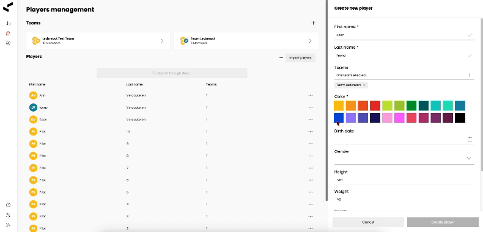Open options menu for Pilot 8 row
483x232 pixels.
tap(310, 156)
